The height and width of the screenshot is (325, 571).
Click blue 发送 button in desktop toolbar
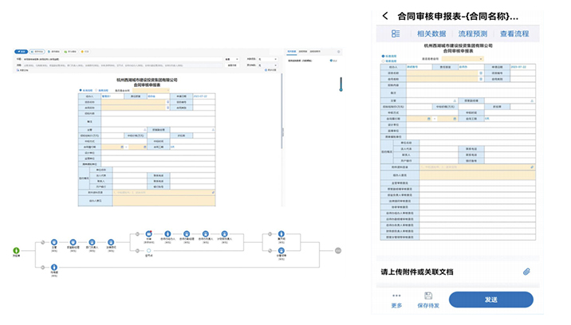(x=21, y=52)
